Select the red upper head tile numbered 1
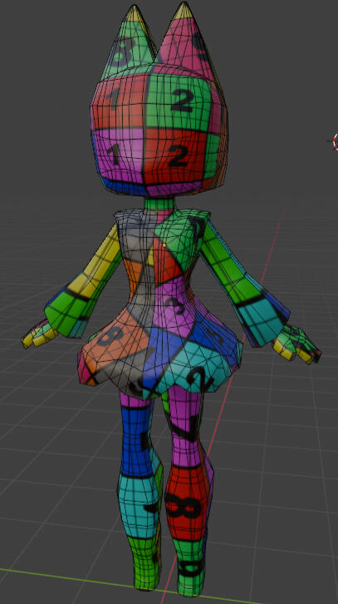This screenshot has height=604, width=338. coord(120,102)
